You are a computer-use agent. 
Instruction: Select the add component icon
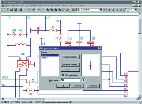click(105, 10)
